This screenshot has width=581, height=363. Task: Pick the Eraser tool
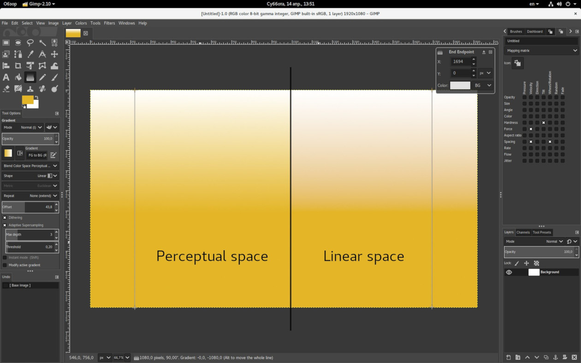pyautogui.click(x=6, y=88)
